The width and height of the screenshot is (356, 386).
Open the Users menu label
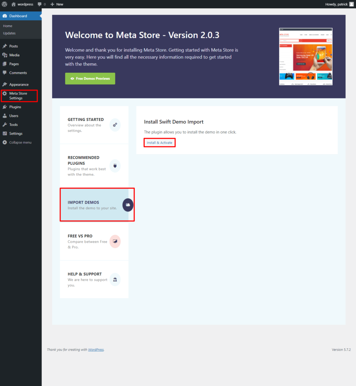[x=14, y=116]
